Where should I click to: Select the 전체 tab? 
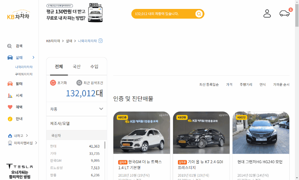[x=59, y=67]
